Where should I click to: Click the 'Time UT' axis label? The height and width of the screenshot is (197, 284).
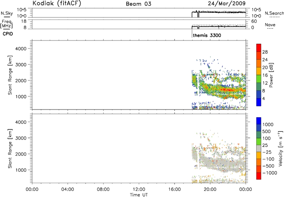[139, 195]
